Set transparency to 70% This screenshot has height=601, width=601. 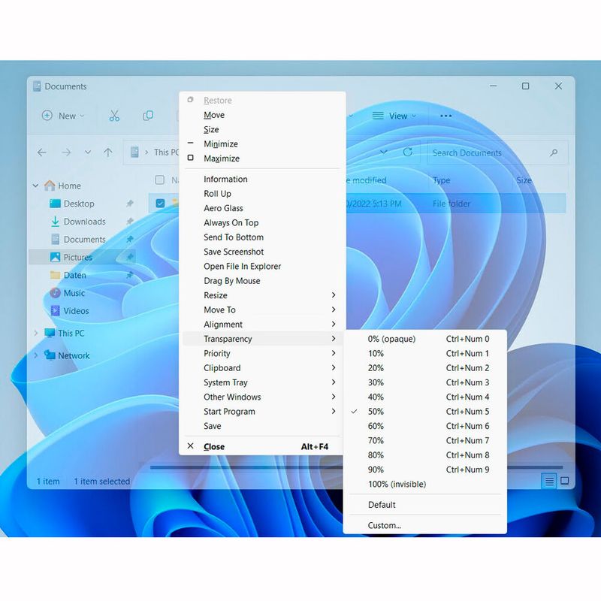[x=425, y=440]
